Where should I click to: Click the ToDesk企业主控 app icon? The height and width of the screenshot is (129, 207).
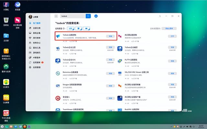pos(58,49)
